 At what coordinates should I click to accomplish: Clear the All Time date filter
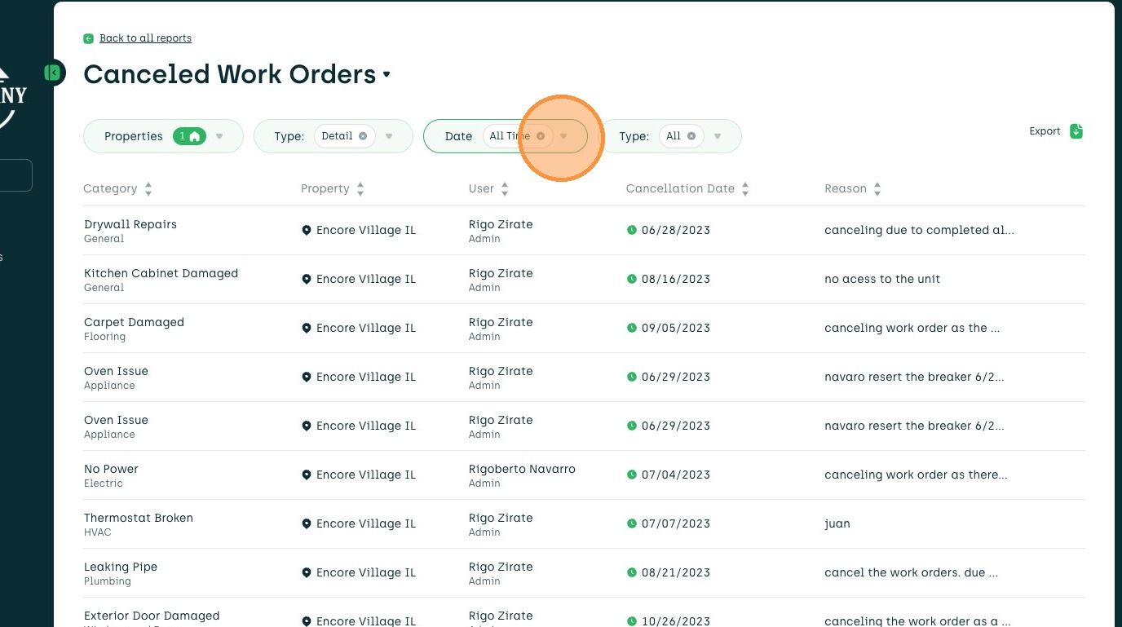[541, 136]
